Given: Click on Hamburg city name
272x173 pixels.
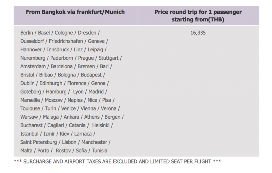Looking at the screenshot, I should point(56,92).
